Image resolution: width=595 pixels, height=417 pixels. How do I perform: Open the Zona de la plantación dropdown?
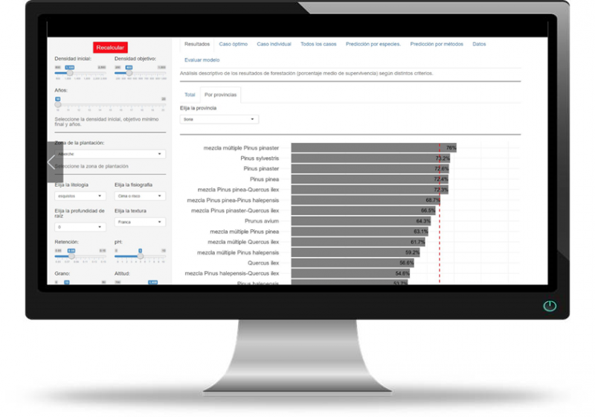point(110,154)
